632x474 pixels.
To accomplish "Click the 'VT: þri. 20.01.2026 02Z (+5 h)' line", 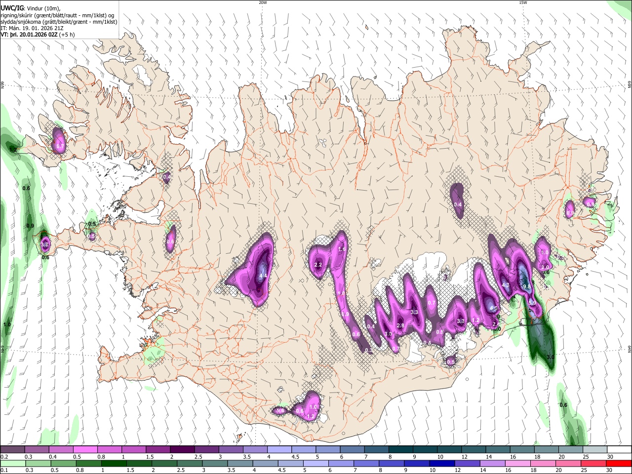I will (38, 35).
